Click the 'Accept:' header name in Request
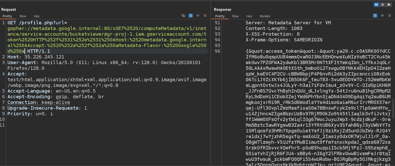This screenshot has height=166, width=395. [x=17, y=74]
